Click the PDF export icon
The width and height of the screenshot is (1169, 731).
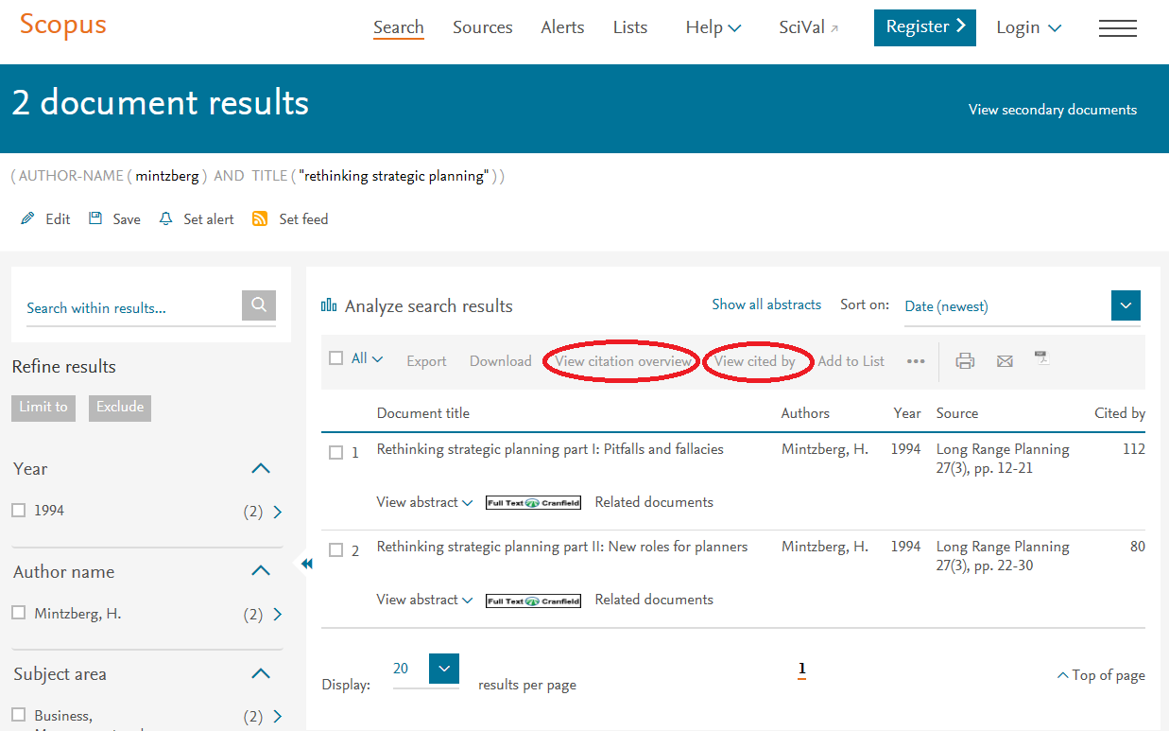1041,358
